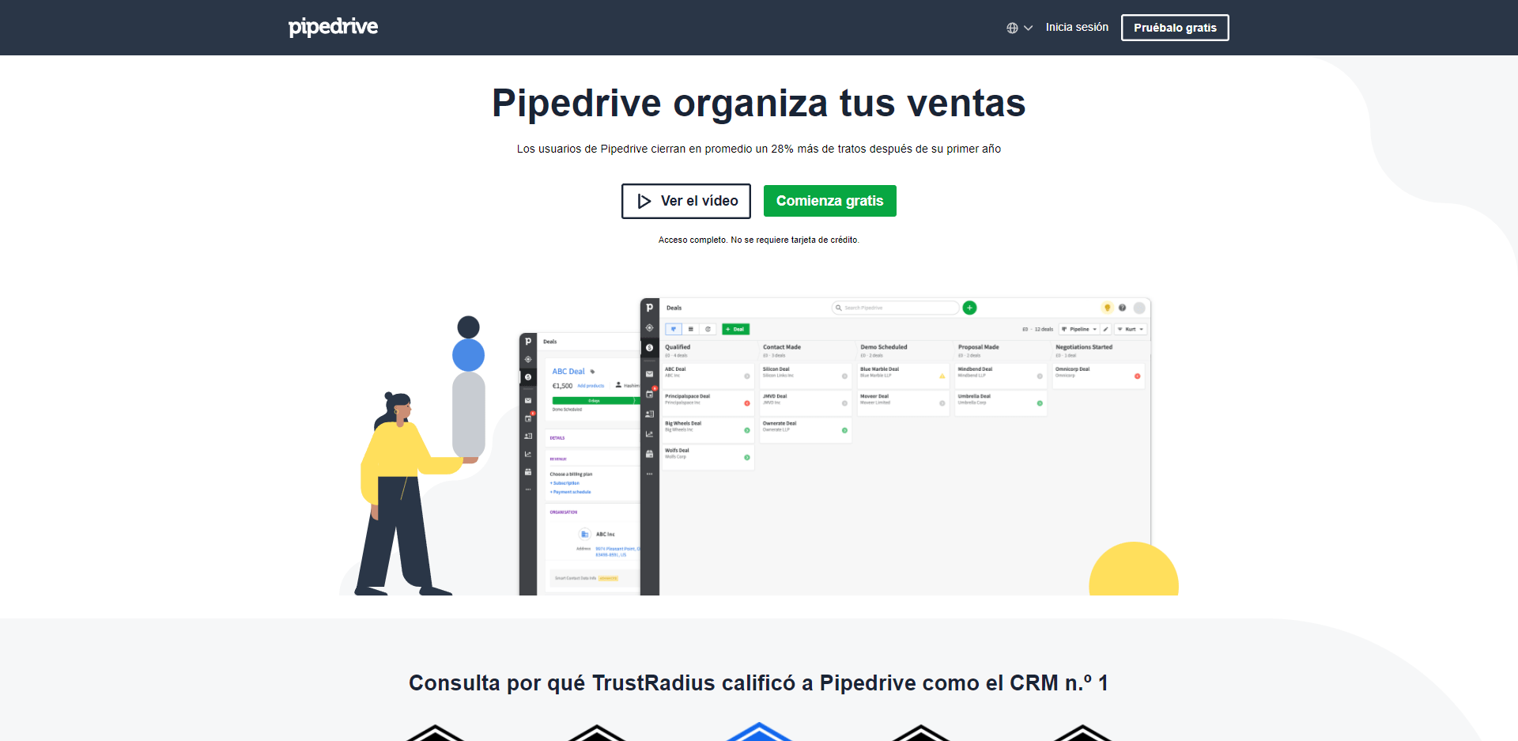Play the video with Ver el vídeo

pyautogui.click(x=685, y=201)
